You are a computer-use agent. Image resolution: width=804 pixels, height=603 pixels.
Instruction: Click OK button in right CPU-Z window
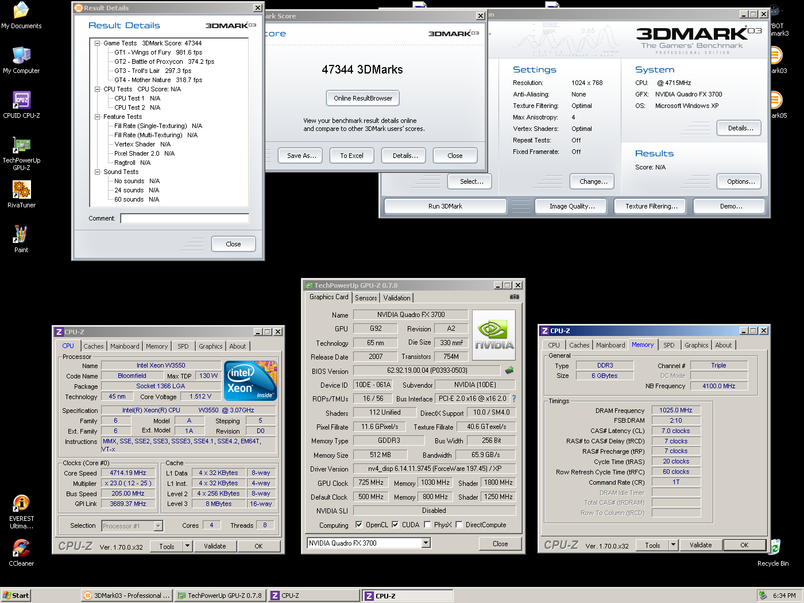coord(744,545)
